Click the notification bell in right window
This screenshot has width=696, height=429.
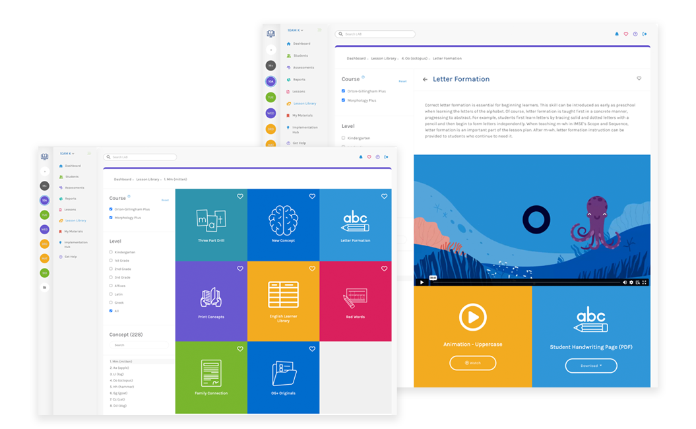pos(617,34)
